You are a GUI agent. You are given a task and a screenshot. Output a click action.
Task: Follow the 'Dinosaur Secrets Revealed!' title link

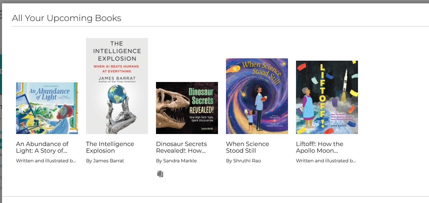coord(181,147)
